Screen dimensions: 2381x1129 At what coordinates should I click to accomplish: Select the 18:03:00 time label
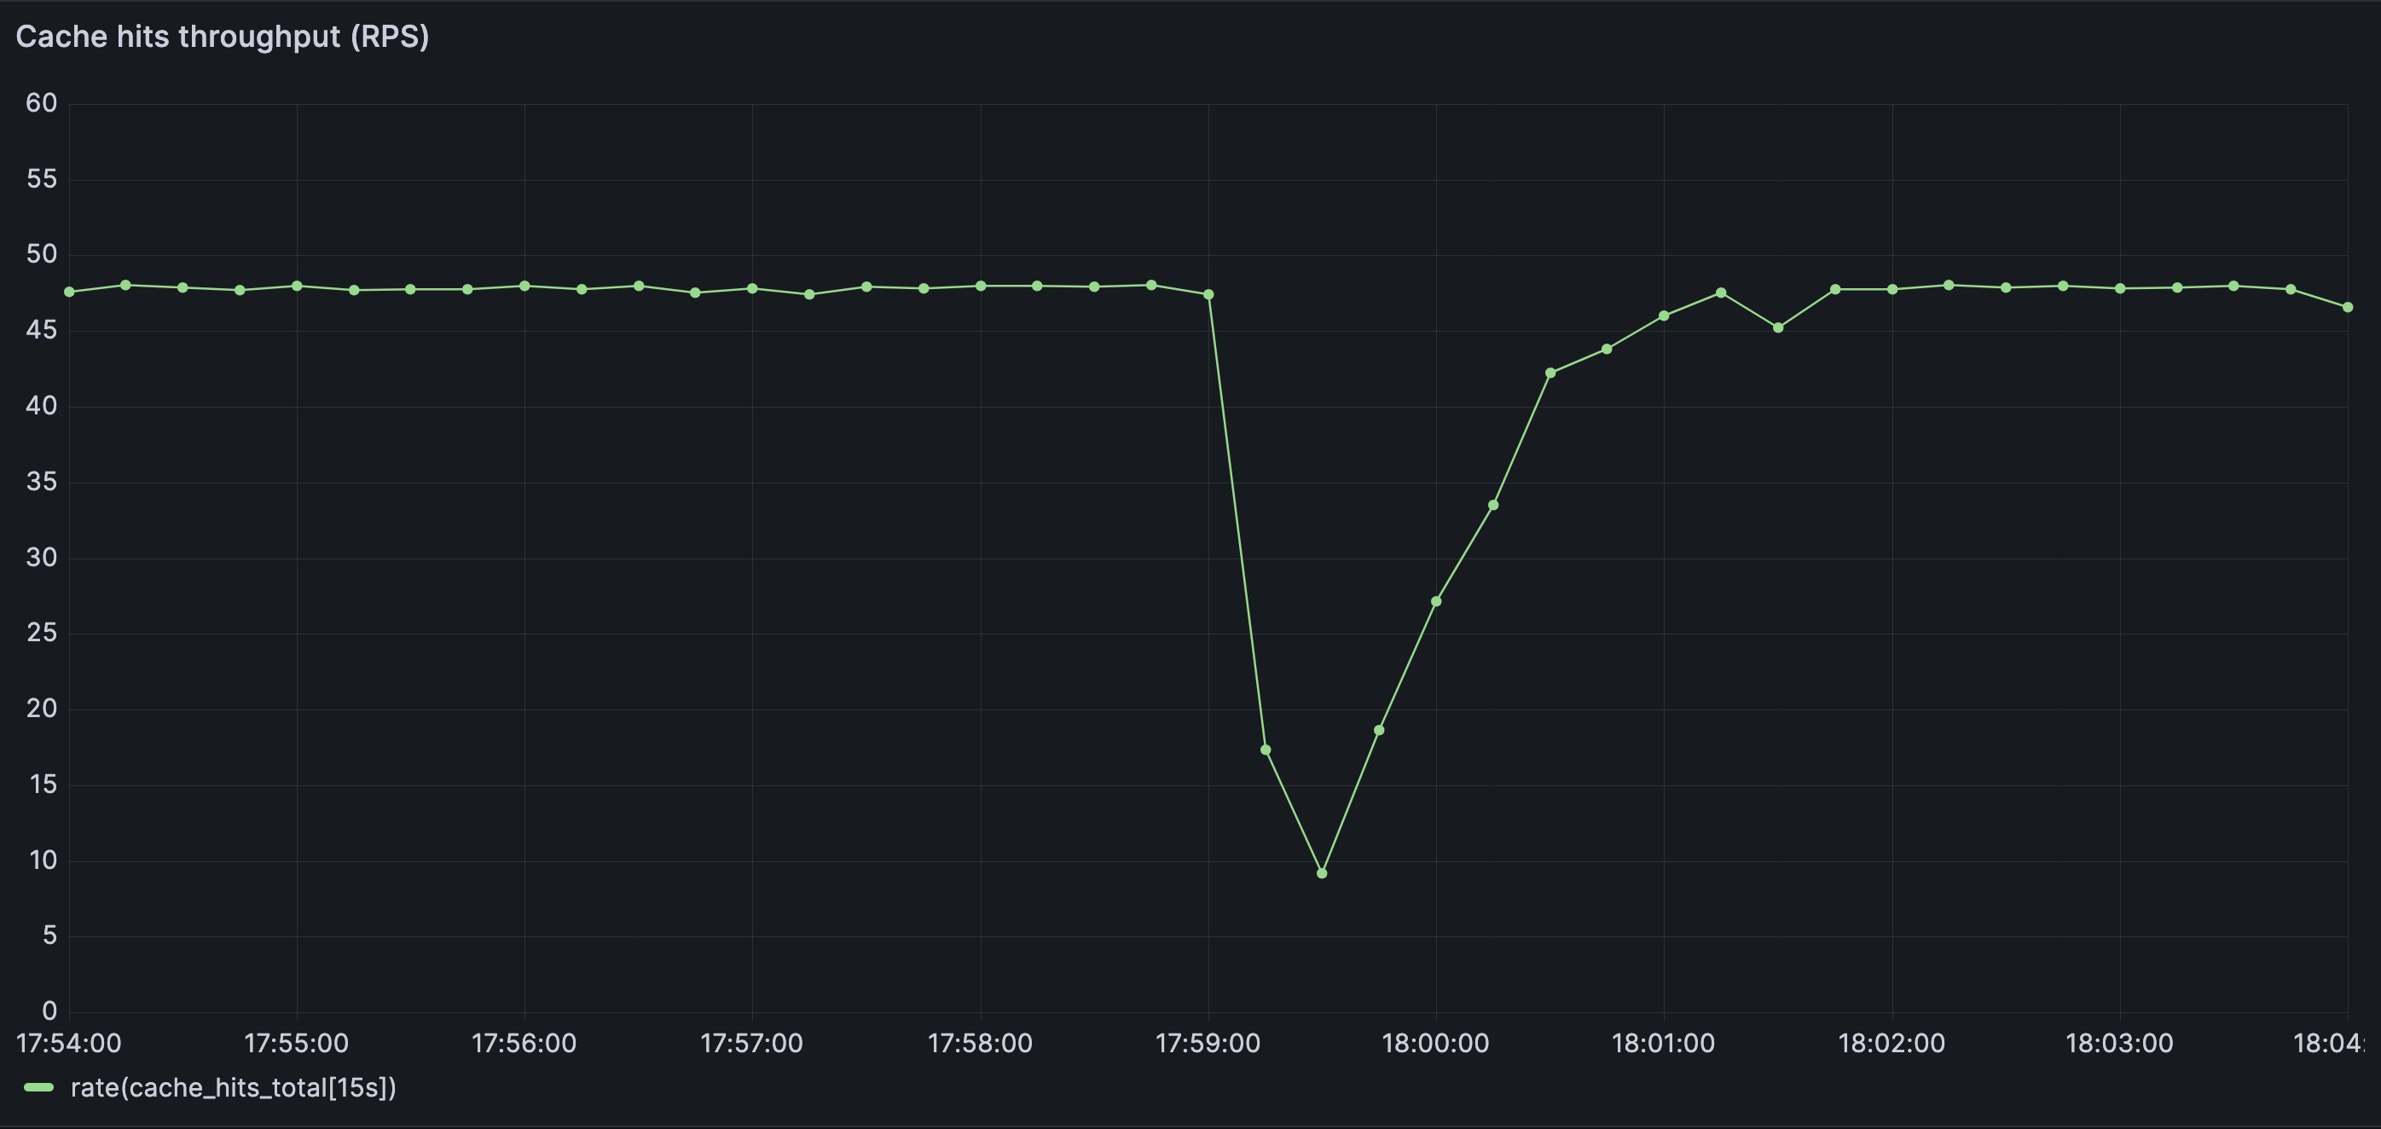click(2119, 1043)
